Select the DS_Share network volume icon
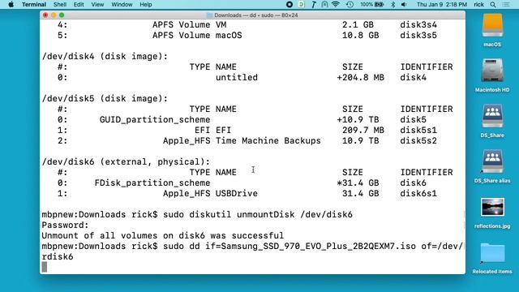 (x=492, y=115)
